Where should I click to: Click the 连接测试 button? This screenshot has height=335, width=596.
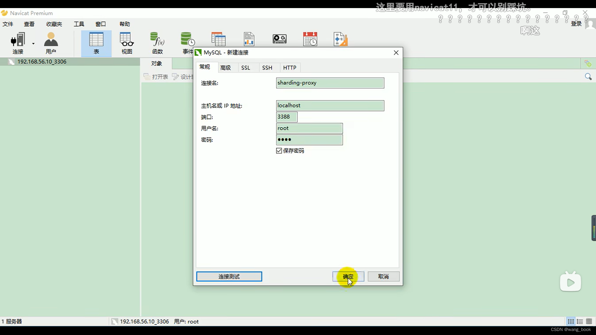(x=229, y=276)
